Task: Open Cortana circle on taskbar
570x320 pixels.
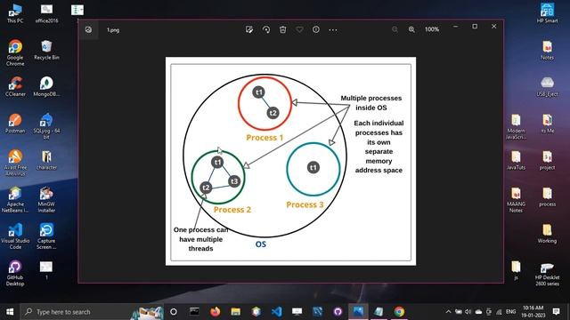Action: pos(174,312)
